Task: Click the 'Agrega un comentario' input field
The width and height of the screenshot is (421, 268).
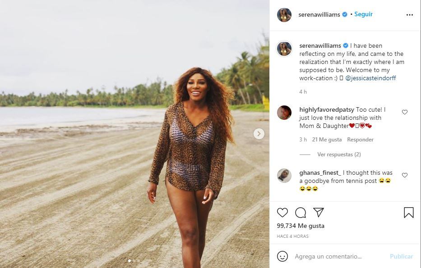Action: click(x=338, y=256)
